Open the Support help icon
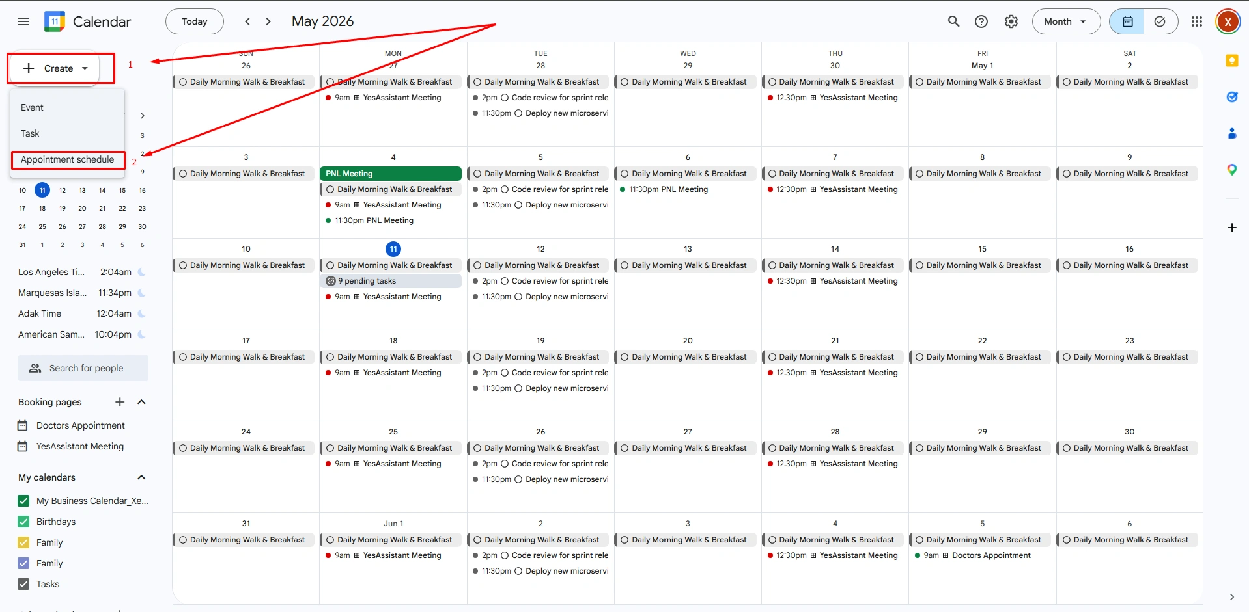Image resolution: width=1249 pixels, height=612 pixels. pyautogui.click(x=981, y=21)
